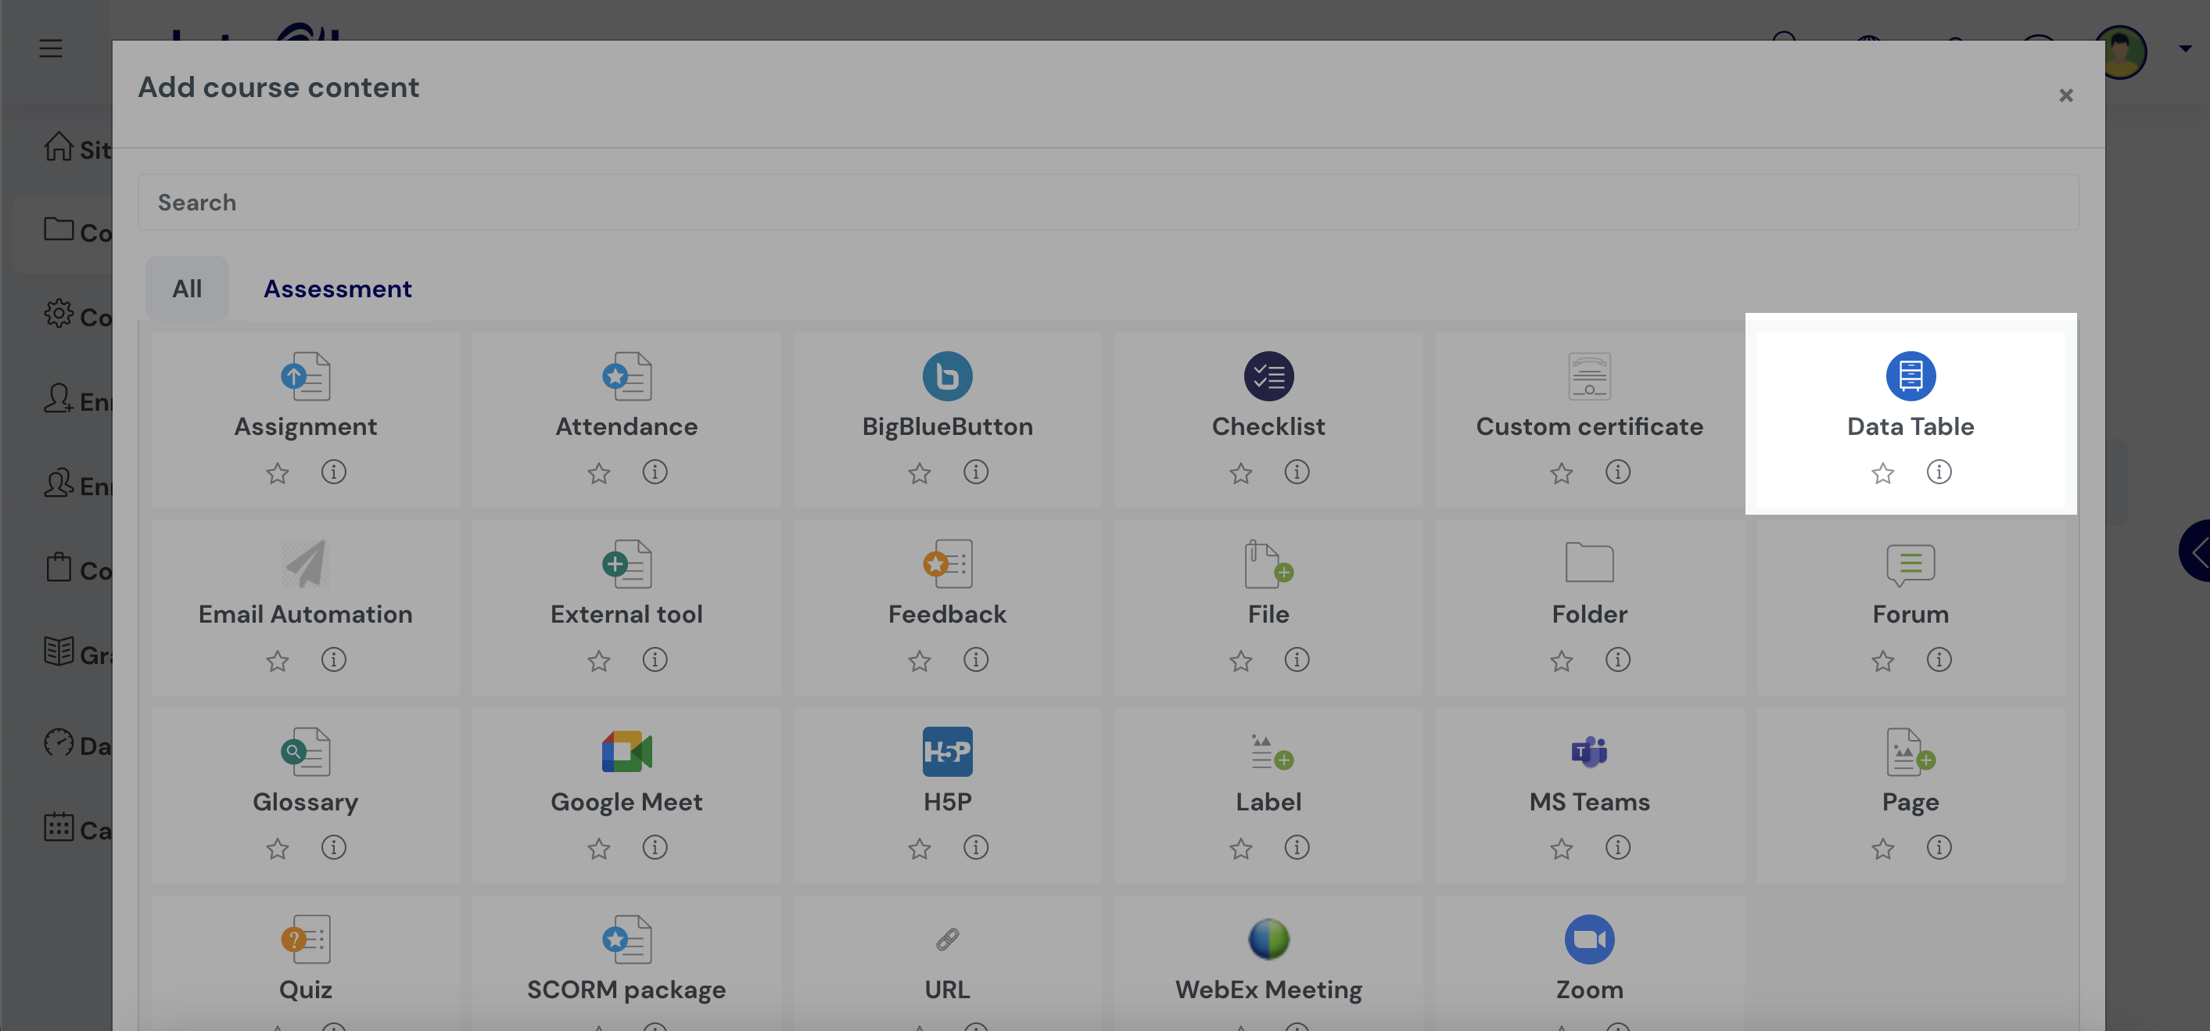Click the Email Automation label
This screenshot has height=1031, width=2210.
click(306, 615)
